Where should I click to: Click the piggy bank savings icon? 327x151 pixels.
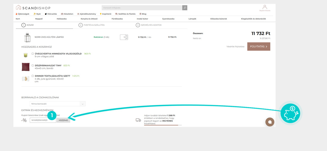pyautogui.click(x=290, y=113)
